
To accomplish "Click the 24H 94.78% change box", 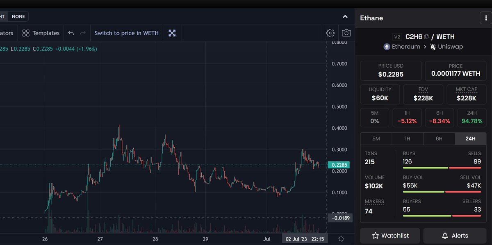I will [472, 118].
